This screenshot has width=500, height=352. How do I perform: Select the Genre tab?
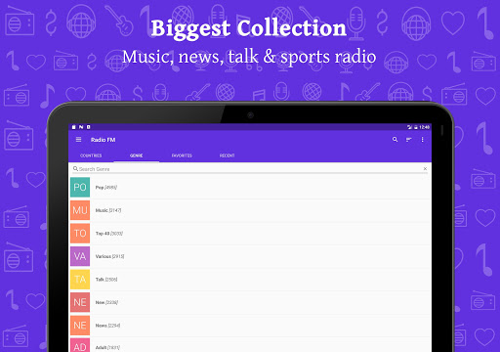tap(137, 155)
